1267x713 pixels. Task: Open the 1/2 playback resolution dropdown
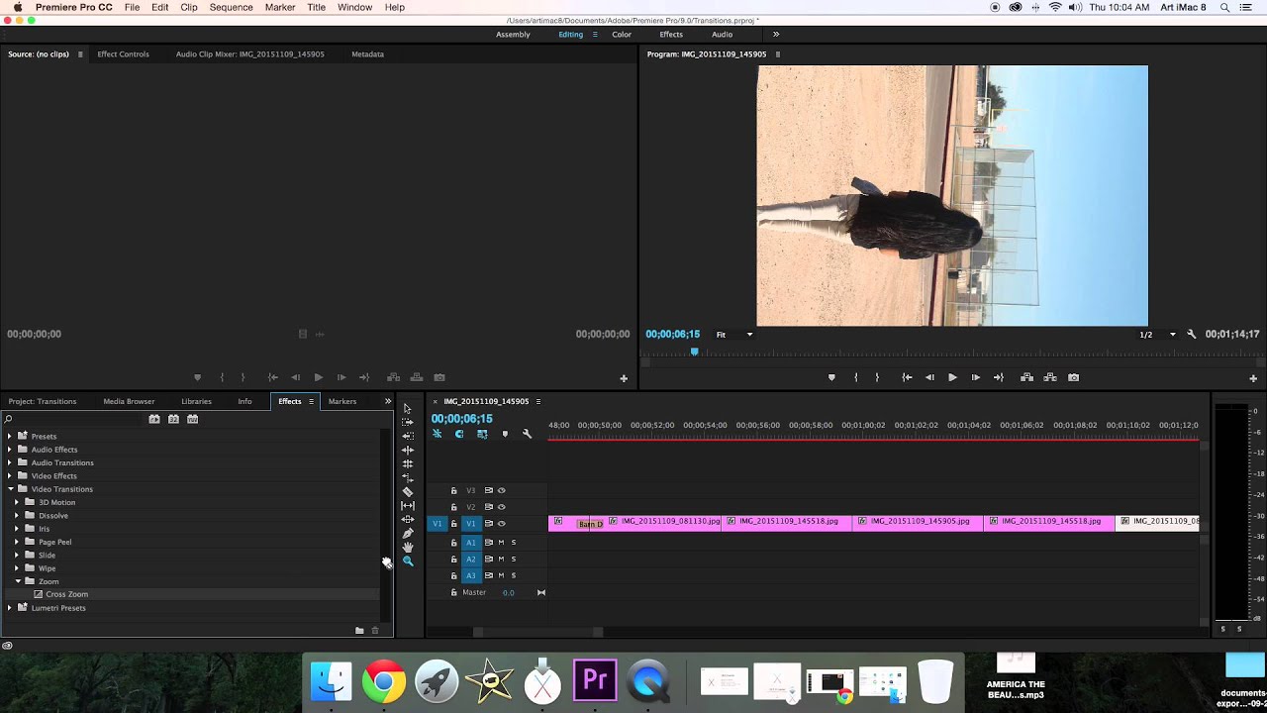[1157, 335]
